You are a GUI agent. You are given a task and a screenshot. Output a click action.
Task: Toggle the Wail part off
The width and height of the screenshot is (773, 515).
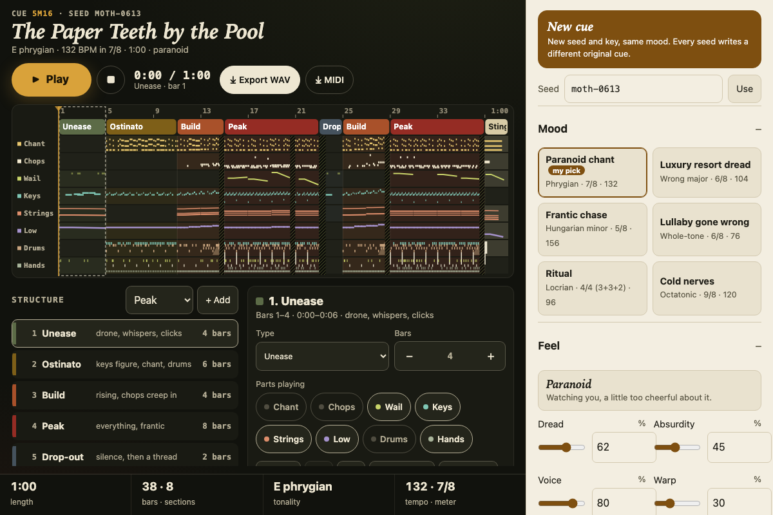click(388, 407)
